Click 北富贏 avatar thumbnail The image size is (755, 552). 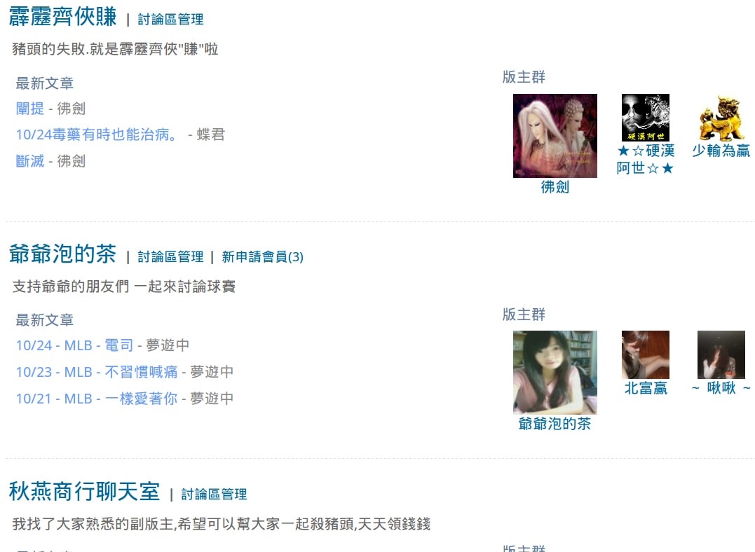point(645,354)
